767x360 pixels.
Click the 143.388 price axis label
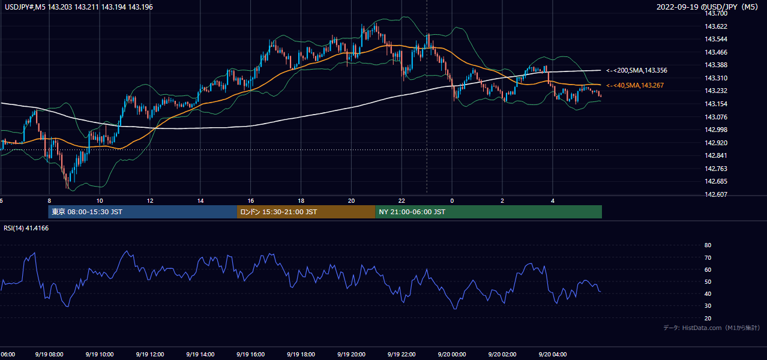pos(717,65)
